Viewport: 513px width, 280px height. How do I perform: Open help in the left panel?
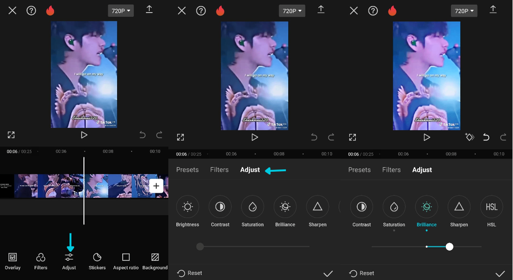[31, 10]
